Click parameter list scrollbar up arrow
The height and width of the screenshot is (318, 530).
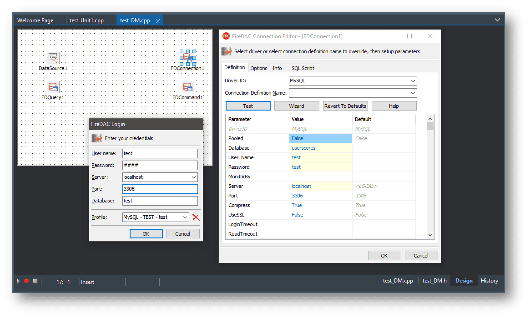tap(430, 119)
